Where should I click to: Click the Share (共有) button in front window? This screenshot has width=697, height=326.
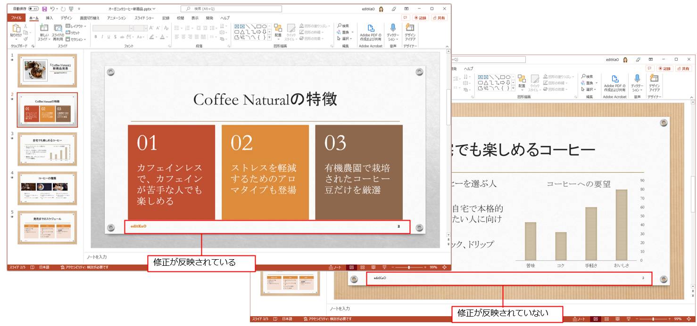(439, 18)
